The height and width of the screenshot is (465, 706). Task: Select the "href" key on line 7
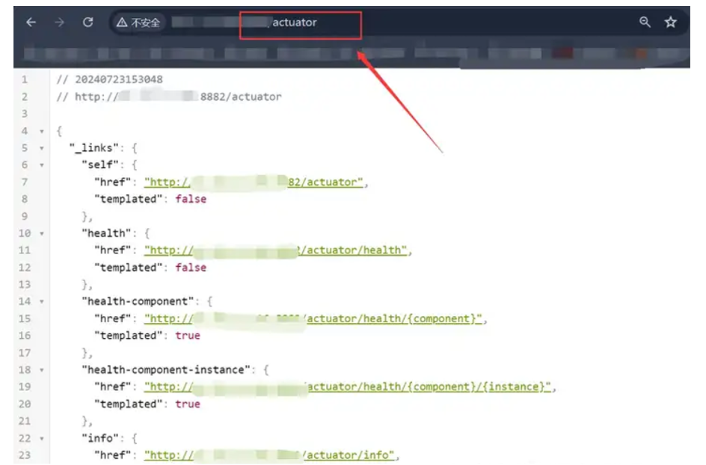pos(113,182)
